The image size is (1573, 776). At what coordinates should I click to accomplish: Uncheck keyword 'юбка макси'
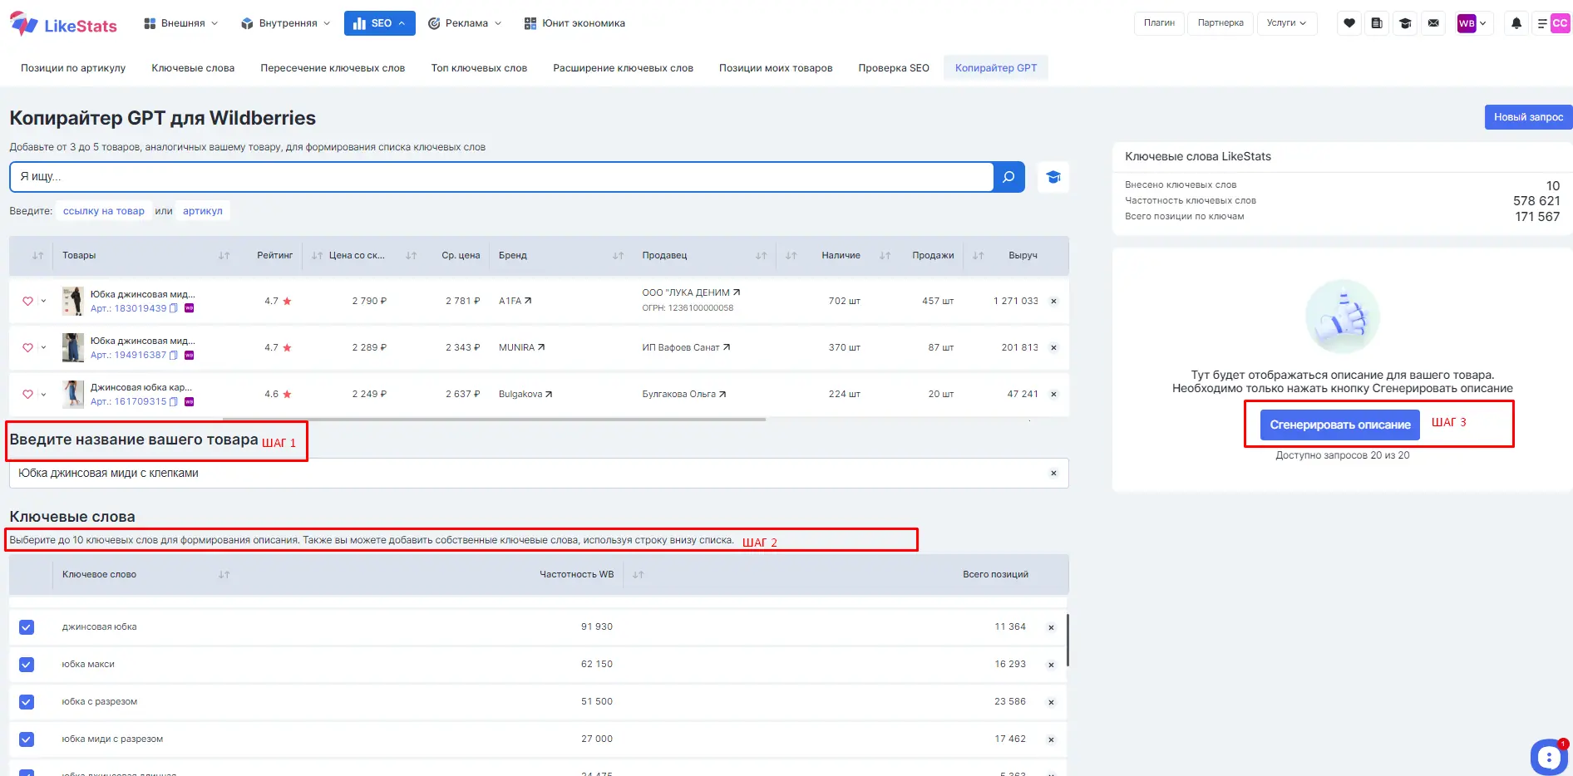point(27,665)
